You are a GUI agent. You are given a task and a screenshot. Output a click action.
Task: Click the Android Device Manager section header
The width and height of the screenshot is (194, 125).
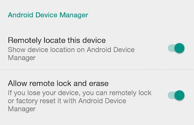(x=48, y=15)
